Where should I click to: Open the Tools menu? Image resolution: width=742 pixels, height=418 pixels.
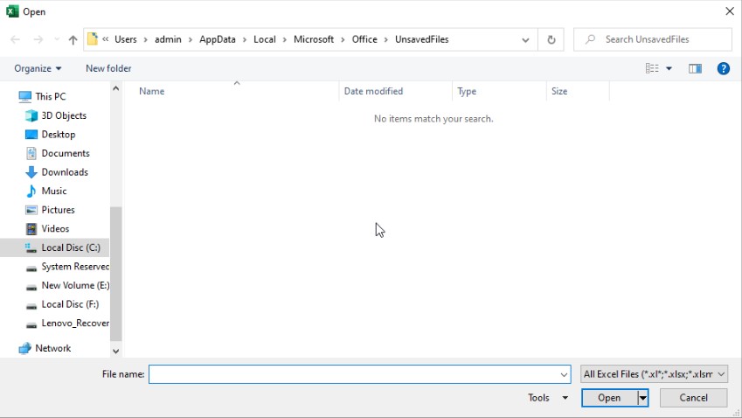point(547,398)
